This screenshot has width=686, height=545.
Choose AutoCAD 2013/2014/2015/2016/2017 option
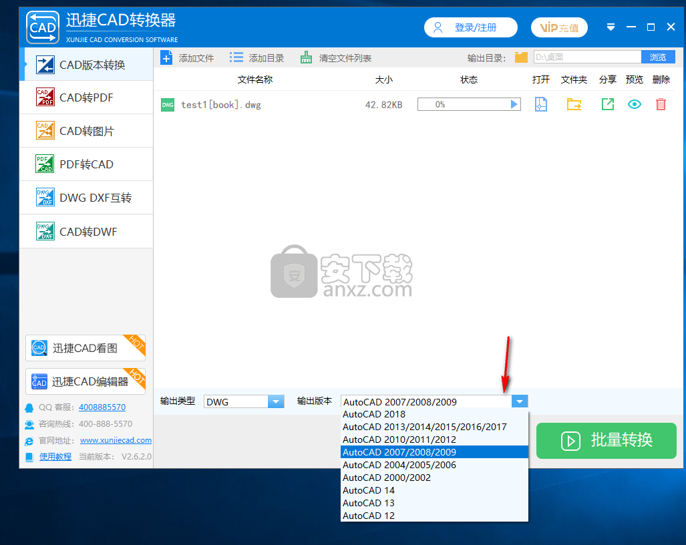(434, 427)
